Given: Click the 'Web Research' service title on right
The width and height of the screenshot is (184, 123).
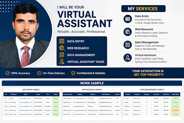Looking at the screenshot, I should click(x=144, y=29).
